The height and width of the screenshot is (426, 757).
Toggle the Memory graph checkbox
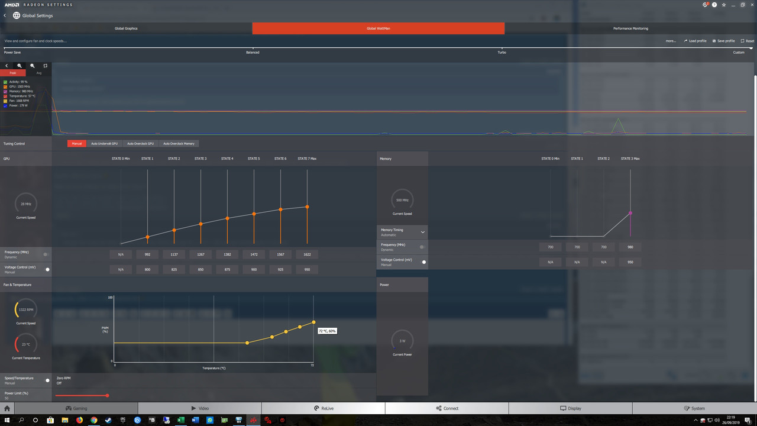pos(5,91)
